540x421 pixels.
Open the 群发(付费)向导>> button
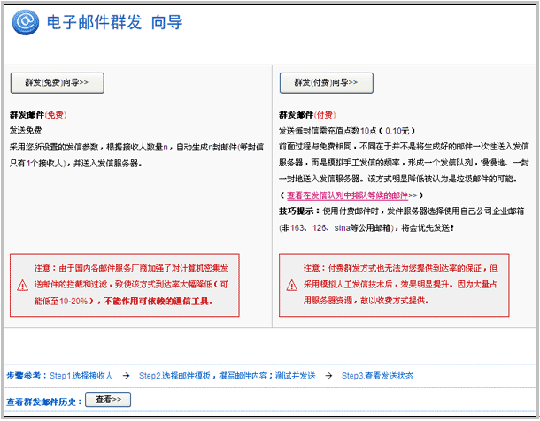[x=326, y=83]
